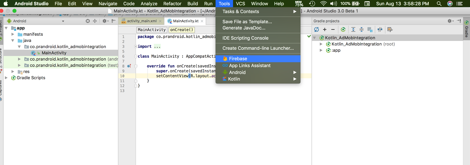Click the green inspection checkmark in editor
Screen dimensions: 470x165
point(309,37)
